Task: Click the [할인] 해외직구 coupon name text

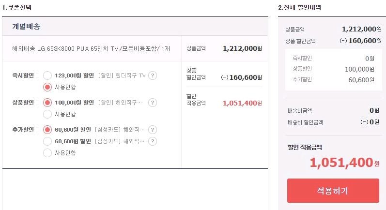Action: click(121, 103)
